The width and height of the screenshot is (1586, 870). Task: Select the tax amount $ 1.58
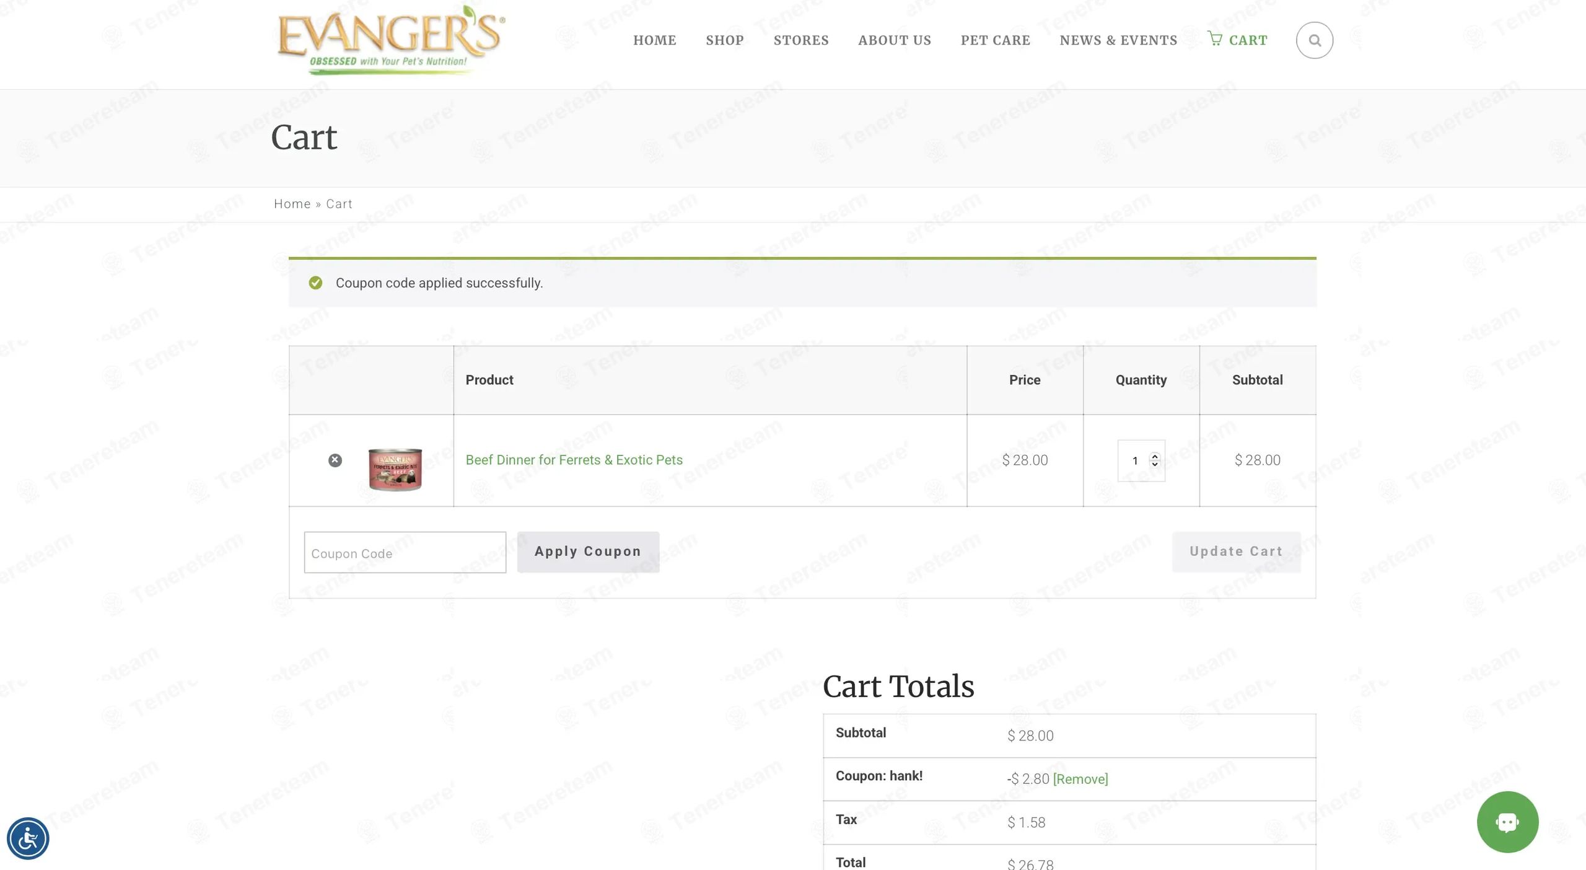coord(1027,822)
